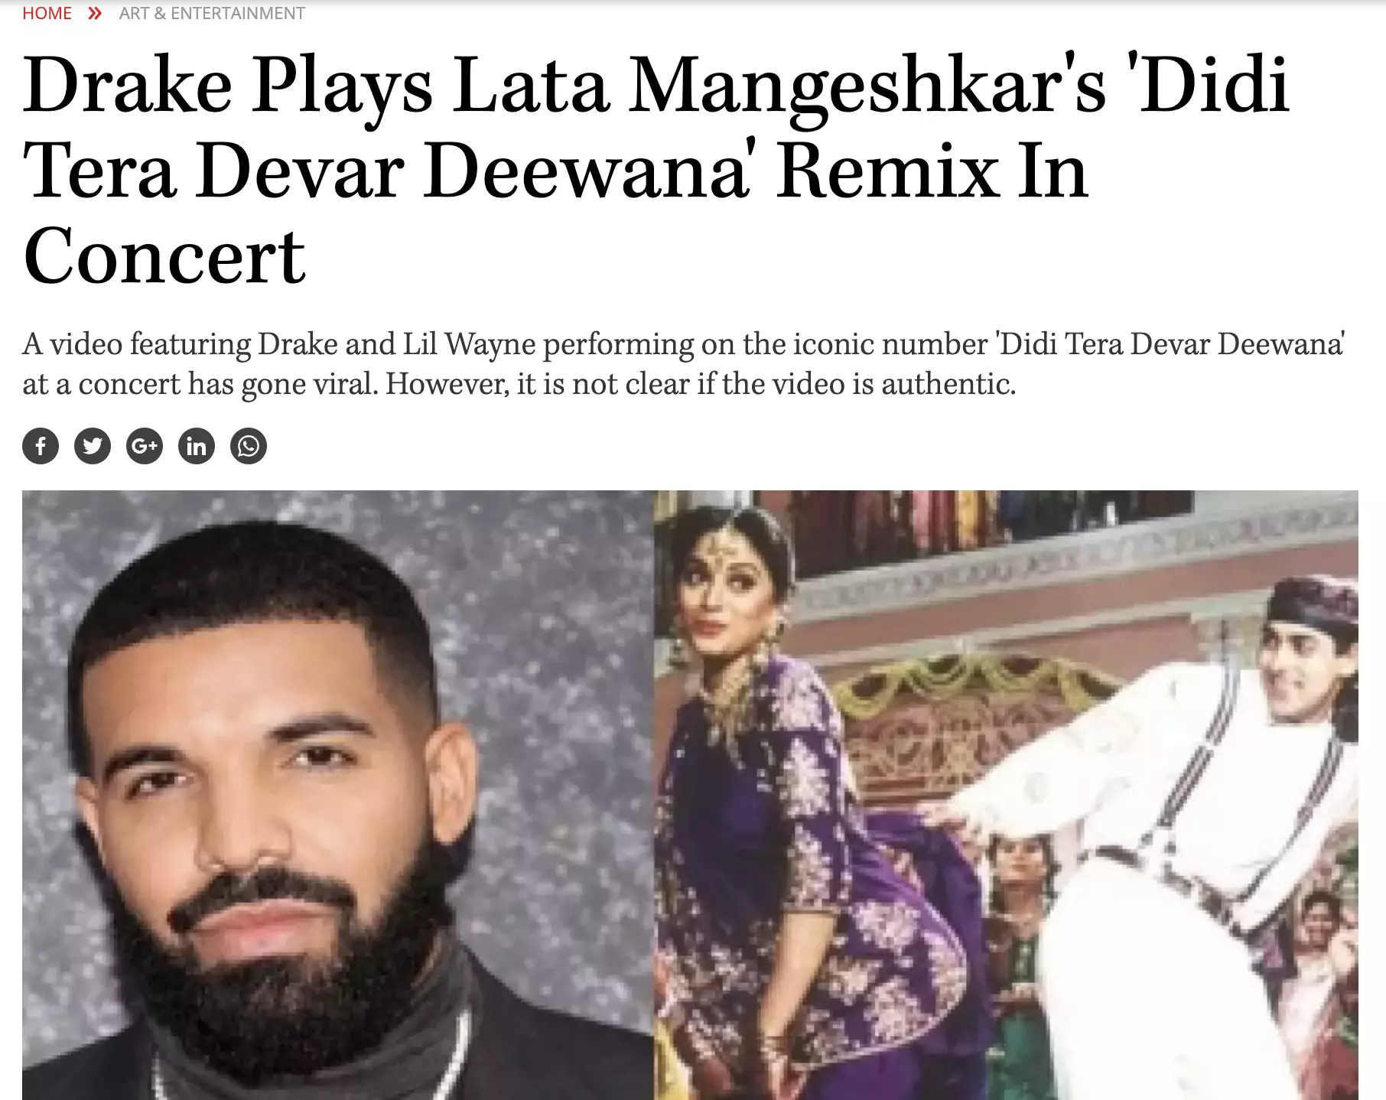Screen dimensions: 1386x1100
Task: Click the word 'Mangeshkar's' in the headline
Action: pyautogui.click(x=867, y=86)
